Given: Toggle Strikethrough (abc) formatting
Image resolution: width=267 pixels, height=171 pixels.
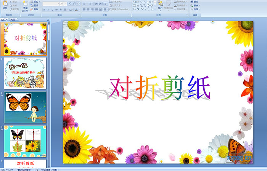Looking at the screenshot, I should tap(56, 10).
